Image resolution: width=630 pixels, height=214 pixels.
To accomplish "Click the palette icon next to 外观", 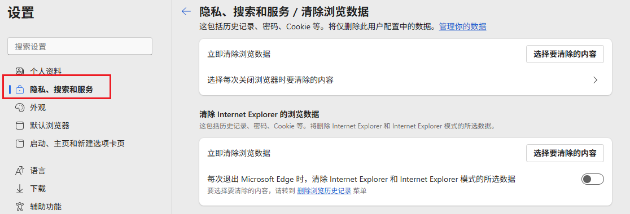I will point(19,108).
